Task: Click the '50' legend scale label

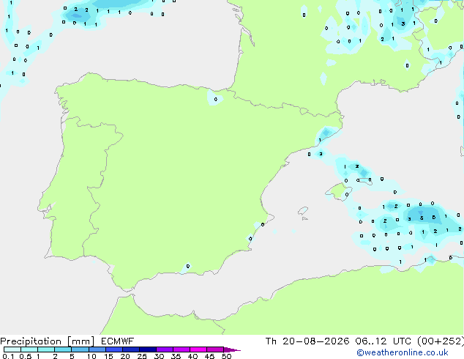Action: tap(226, 356)
